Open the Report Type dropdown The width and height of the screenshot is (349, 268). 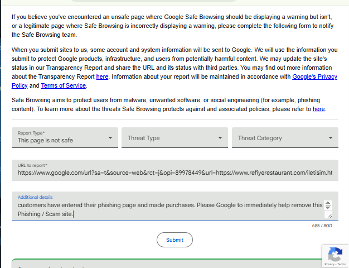pyautogui.click(x=65, y=137)
